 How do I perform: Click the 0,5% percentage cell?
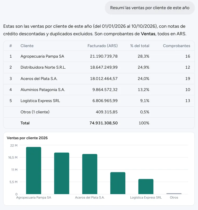tap(145, 112)
